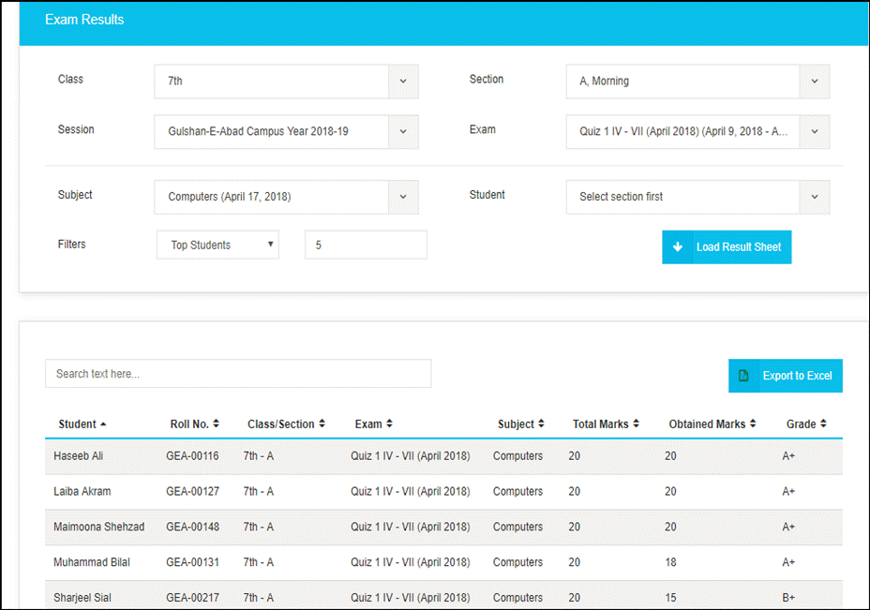Select the Laiba Akram student name
This screenshot has height=610, width=870.
point(82,491)
